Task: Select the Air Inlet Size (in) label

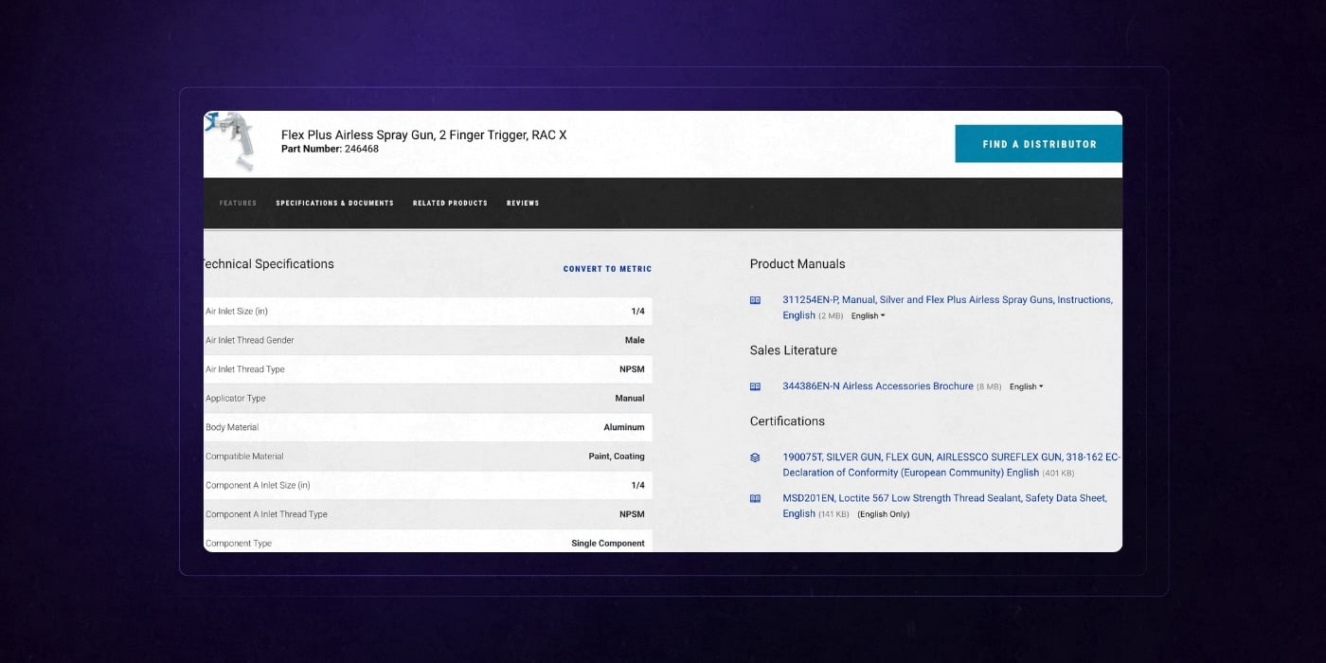Action: click(237, 312)
